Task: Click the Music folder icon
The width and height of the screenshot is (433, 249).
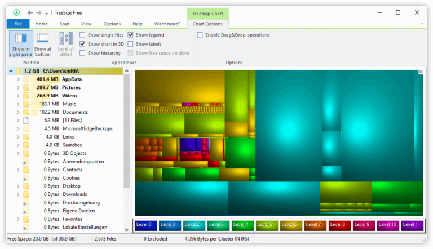Action: pos(26,104)
